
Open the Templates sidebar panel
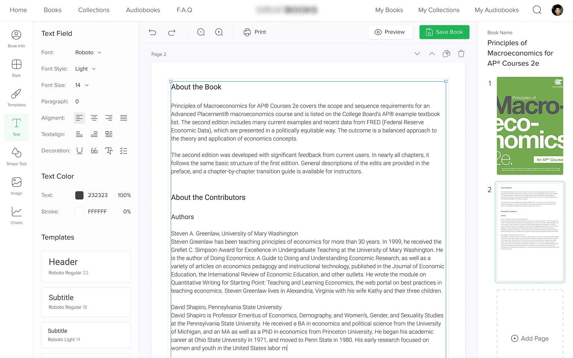16,98
